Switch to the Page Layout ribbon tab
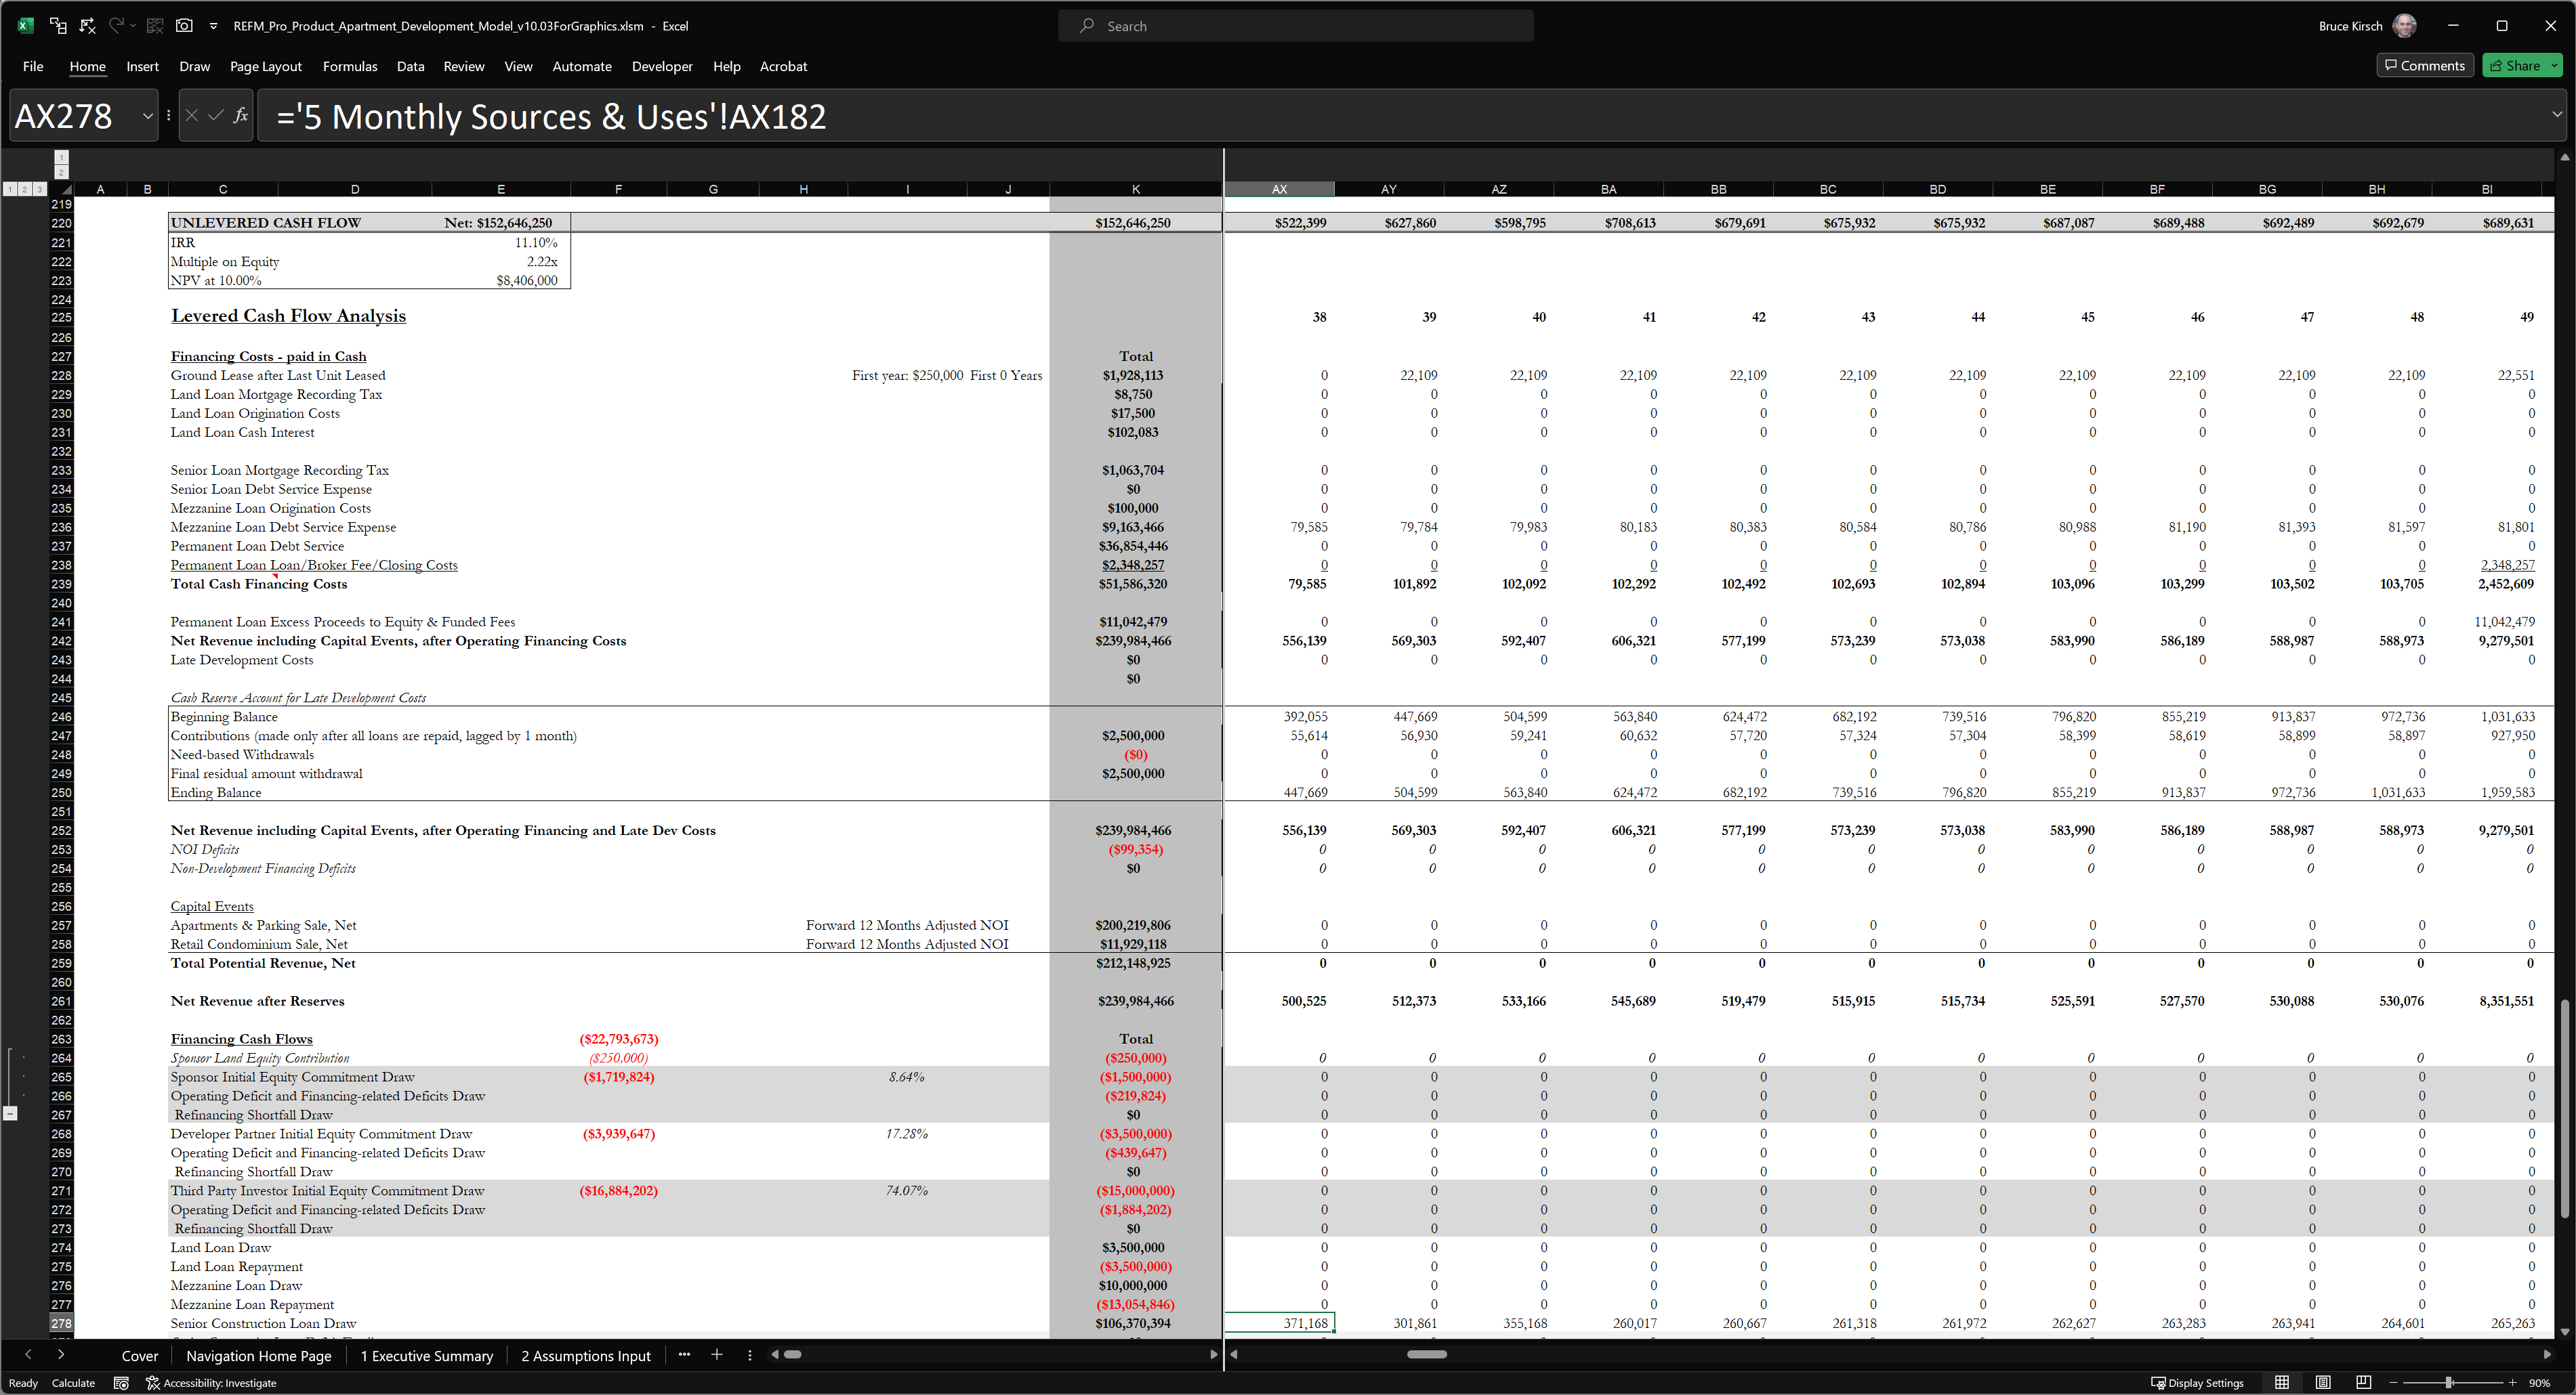This screenshot has height=1395, width=2576. click(x=265, y=66)
